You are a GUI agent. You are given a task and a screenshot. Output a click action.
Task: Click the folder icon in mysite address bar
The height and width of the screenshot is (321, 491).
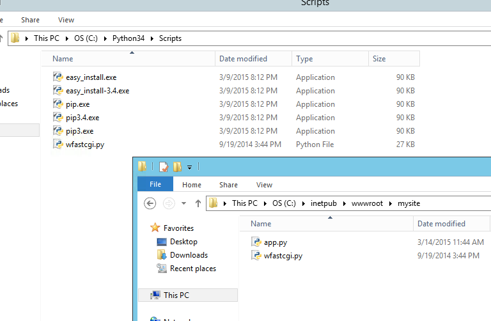[214, 203]
